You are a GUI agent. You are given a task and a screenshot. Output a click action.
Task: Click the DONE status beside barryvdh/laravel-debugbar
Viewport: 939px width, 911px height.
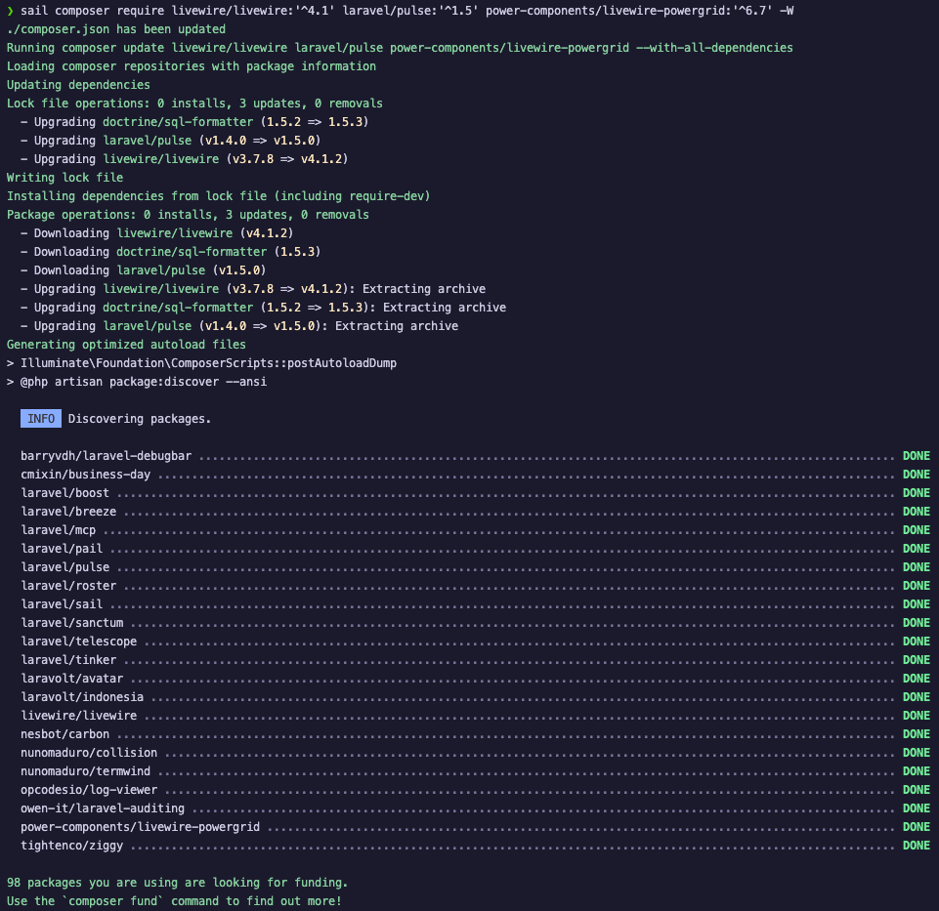[x=916, y=456]
